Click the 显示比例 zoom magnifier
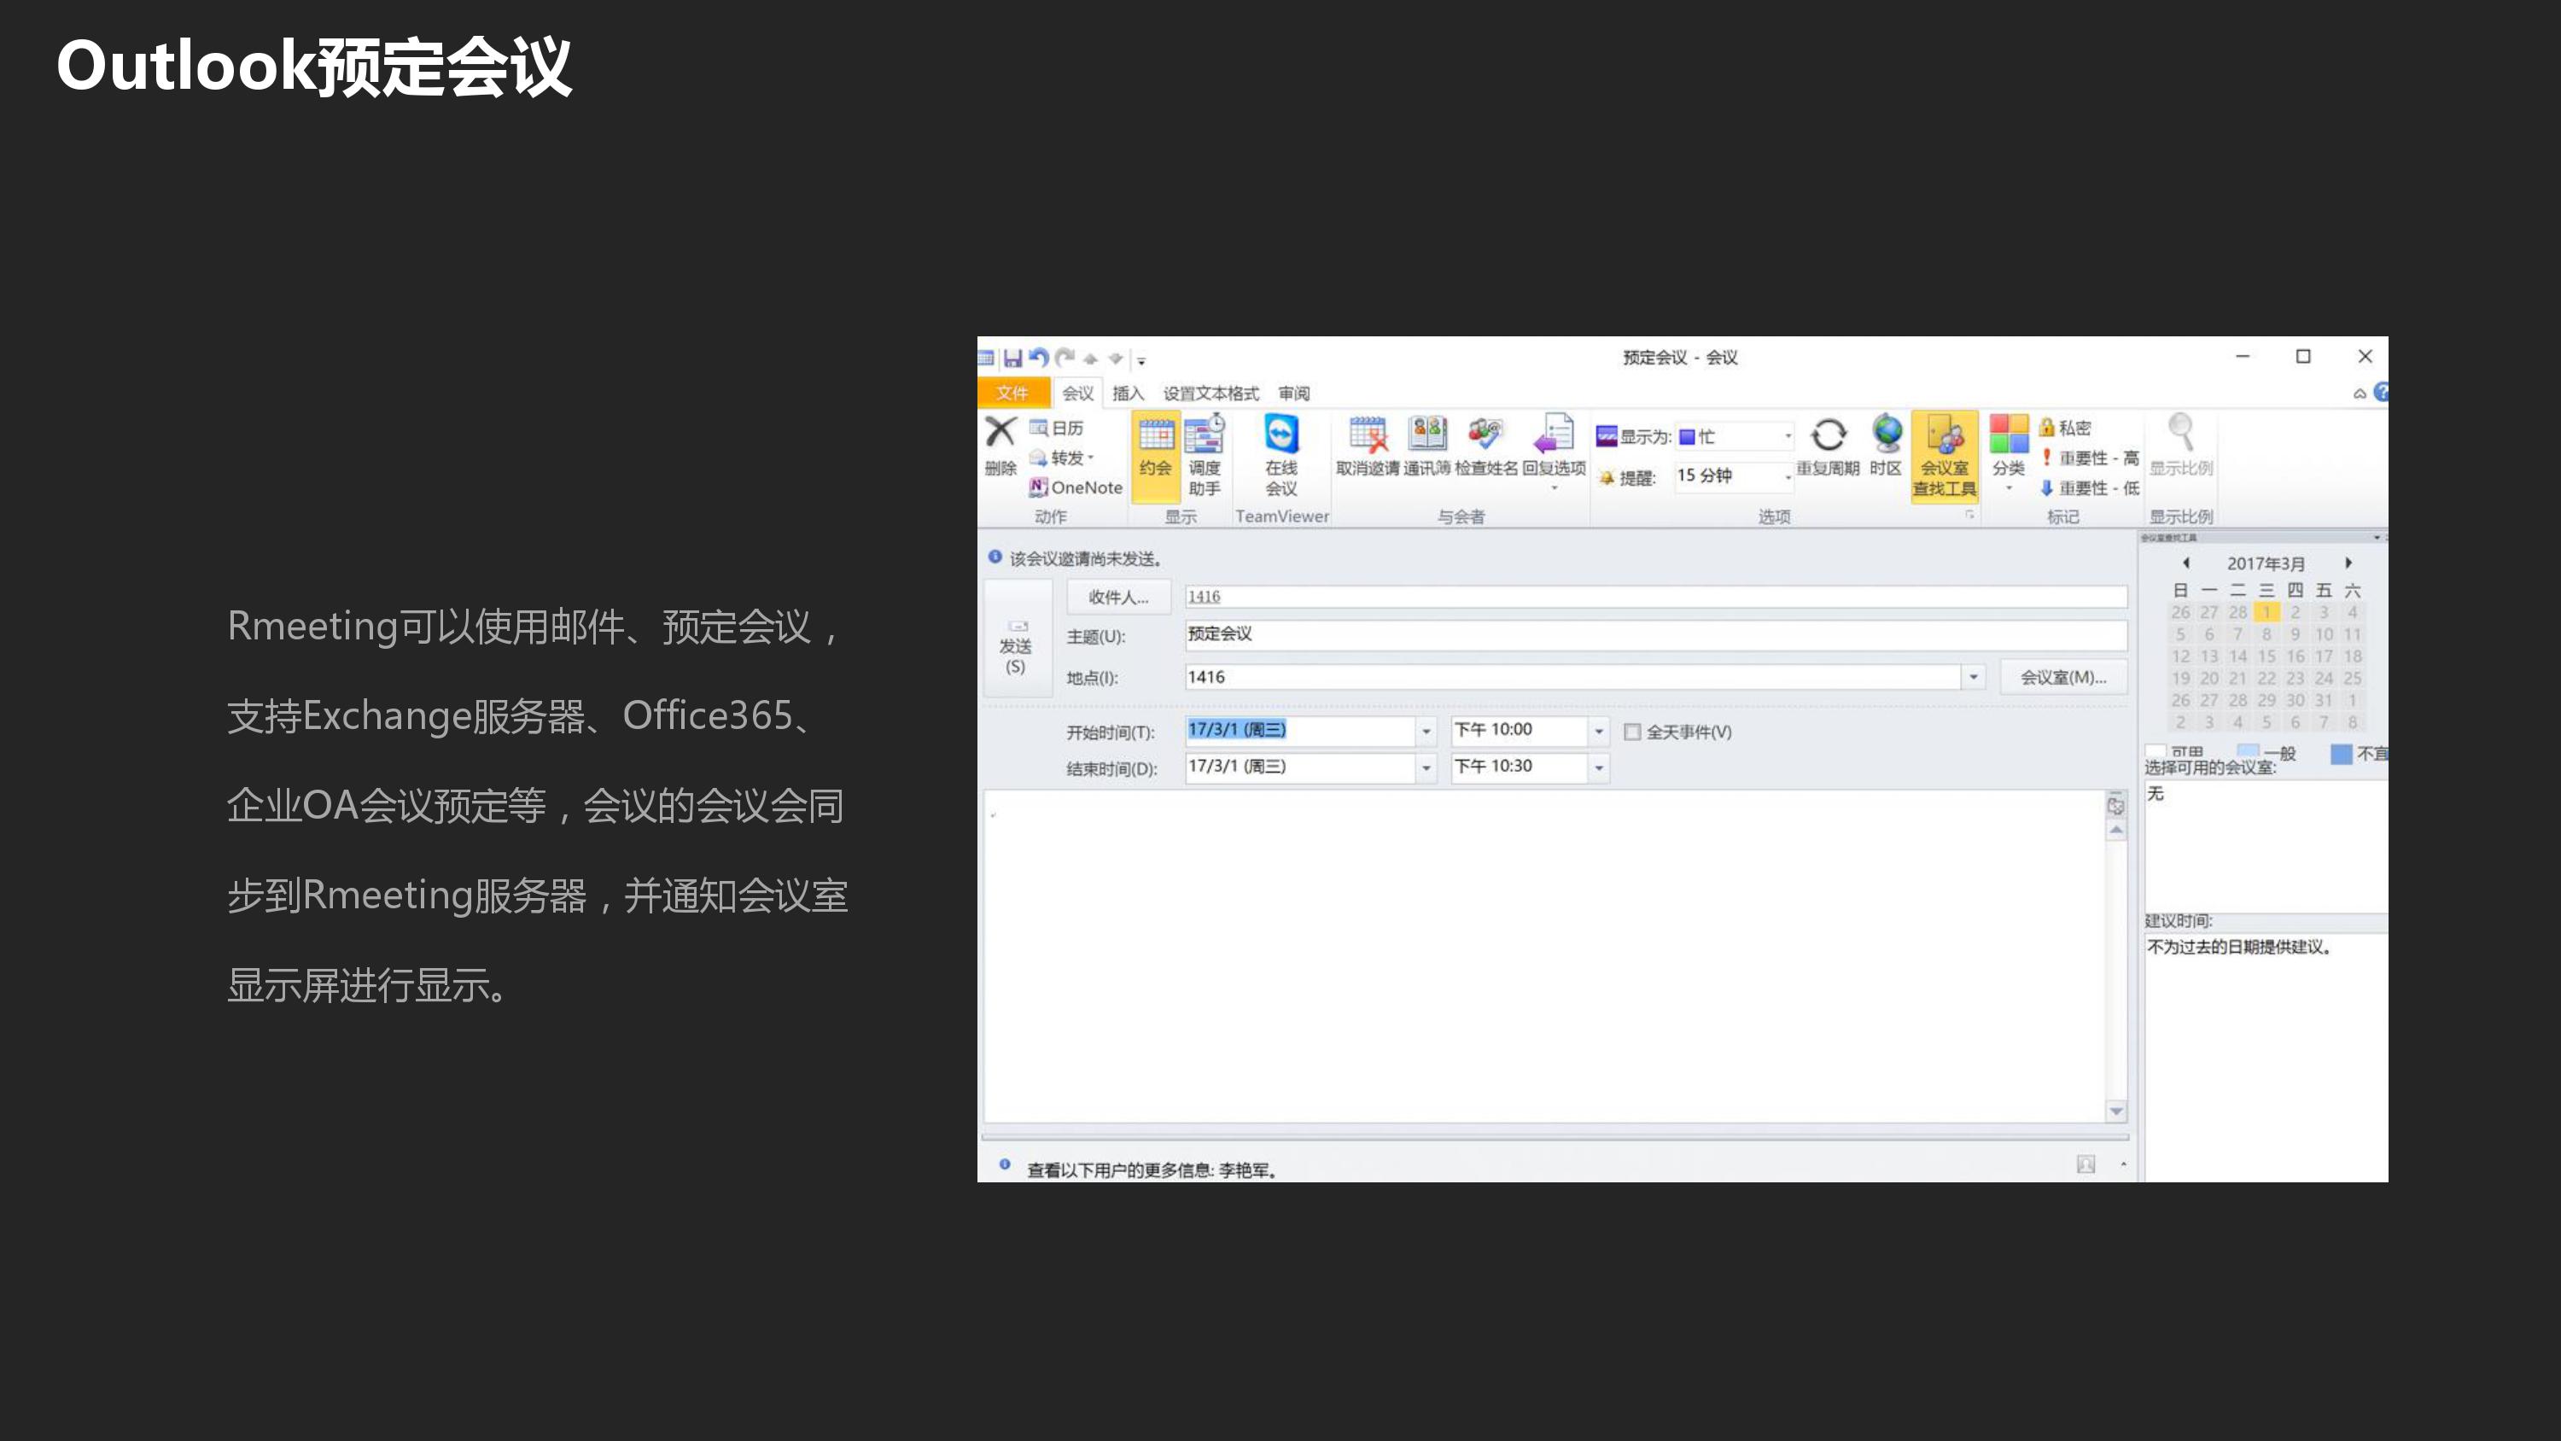This screenshot has height=1441, width=2561. tap(2181, 446)
